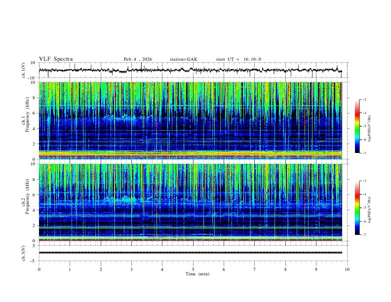Click tick label "7" on the Time axis
Image resolution: width=391 pixels, height=302 pixels.
tap(255, 269)
